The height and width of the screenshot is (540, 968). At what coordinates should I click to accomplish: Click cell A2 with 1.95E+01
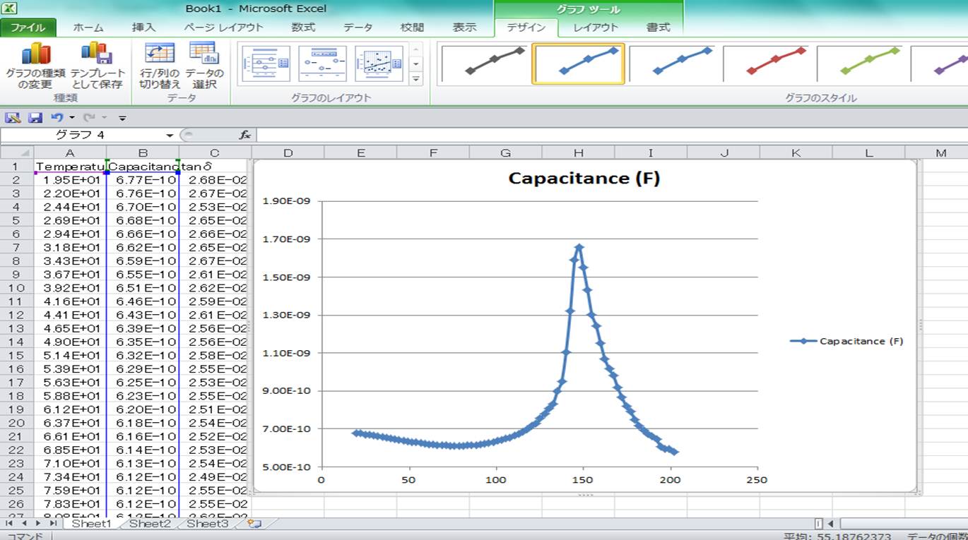[70, 180]
